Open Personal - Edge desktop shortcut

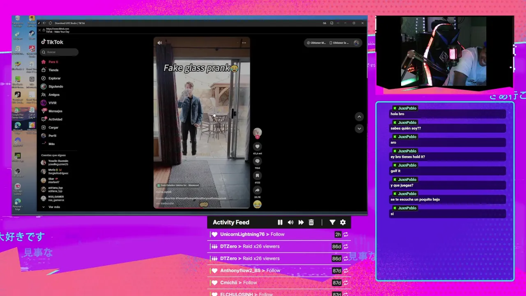click(17, 204)
